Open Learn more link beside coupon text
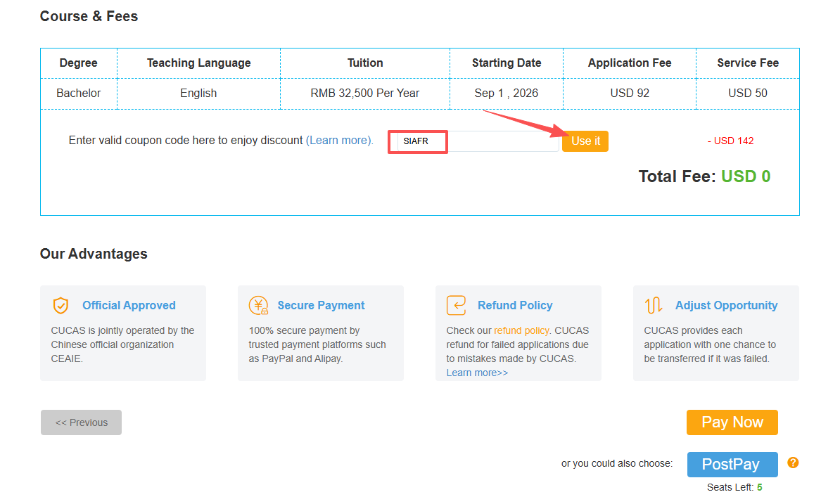This screenshot has width=840, height=504. point(339,141)
